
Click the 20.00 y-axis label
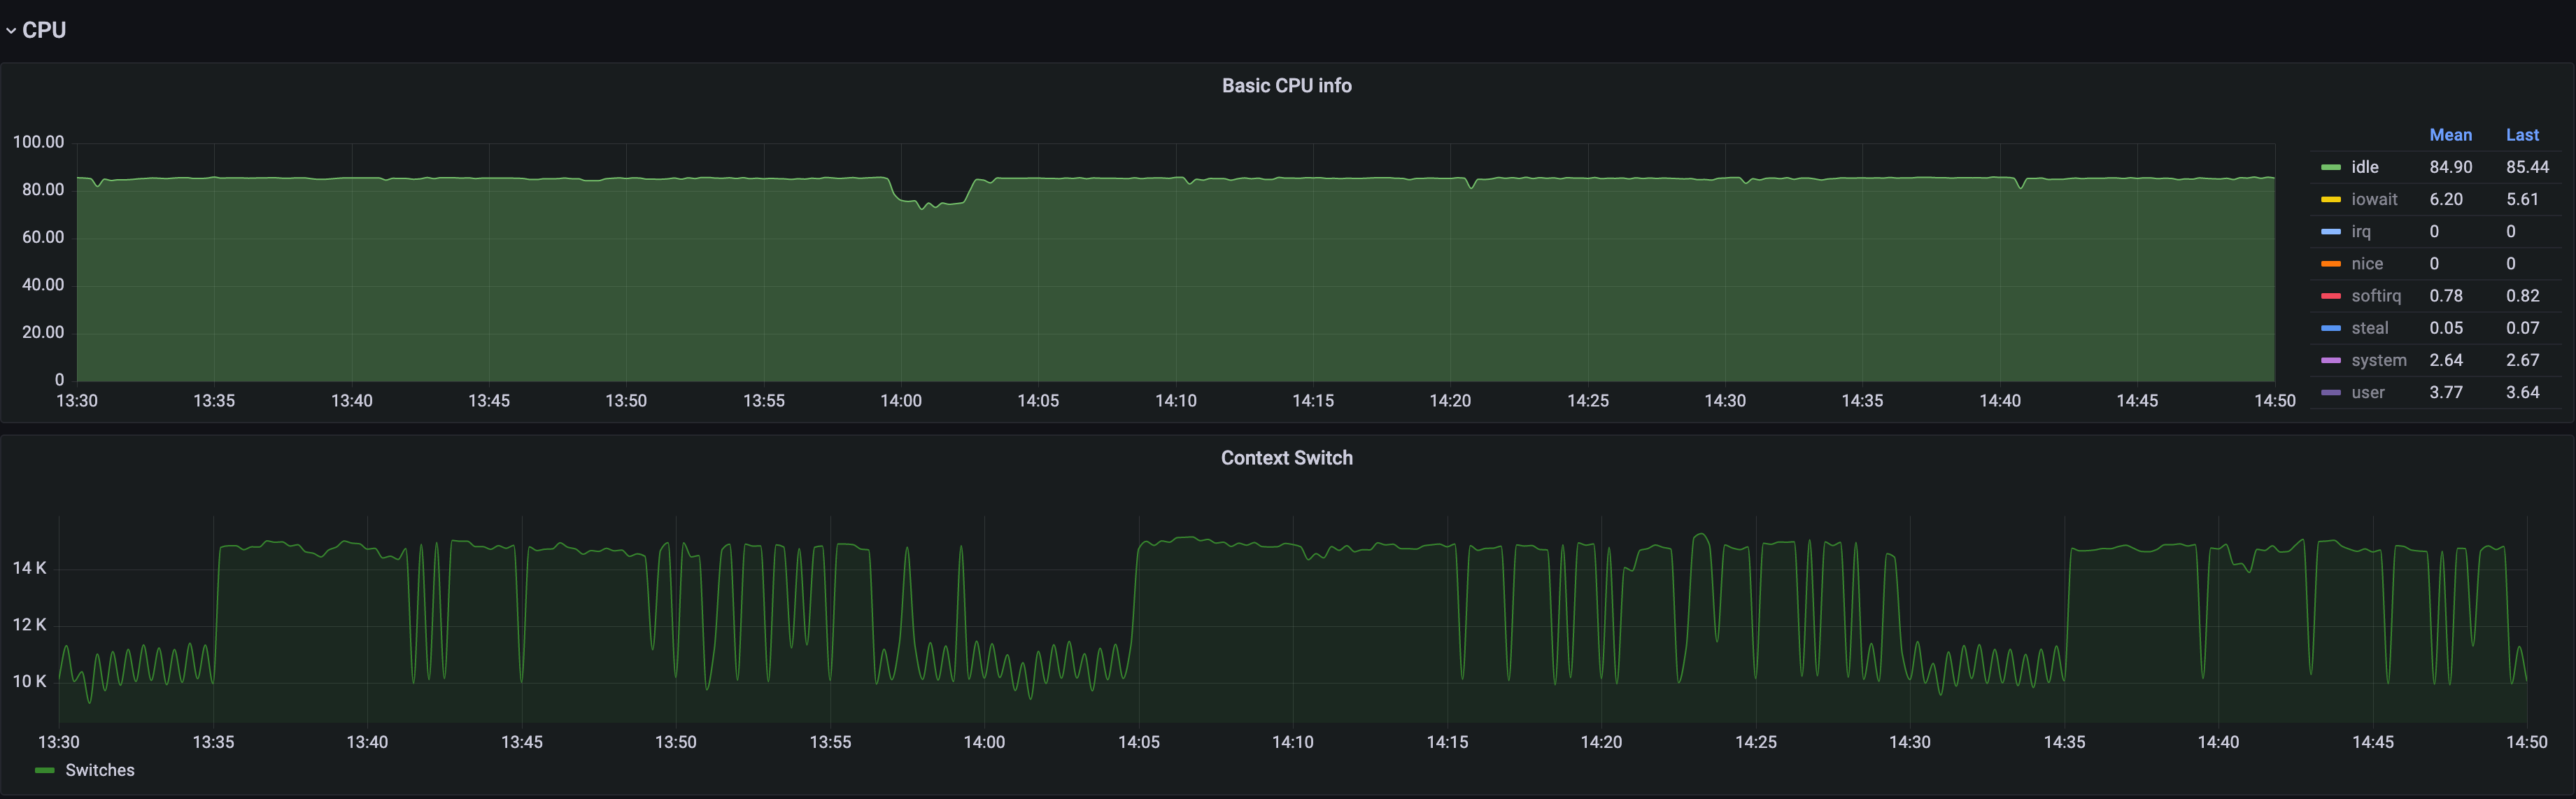[x=43, y=332]
